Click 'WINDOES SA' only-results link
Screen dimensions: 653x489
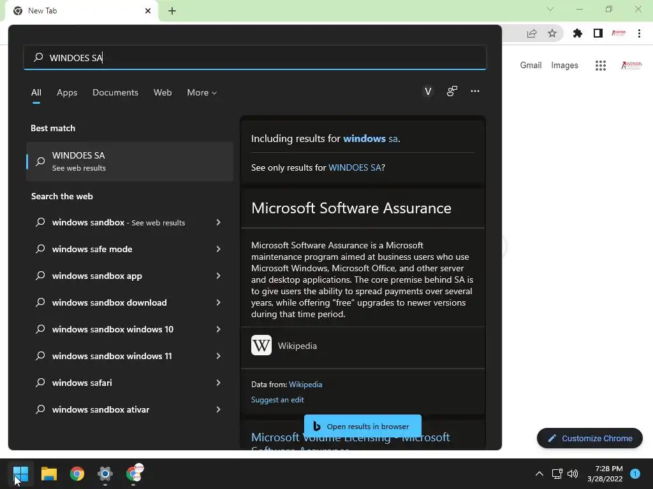[x=355, y=167]
